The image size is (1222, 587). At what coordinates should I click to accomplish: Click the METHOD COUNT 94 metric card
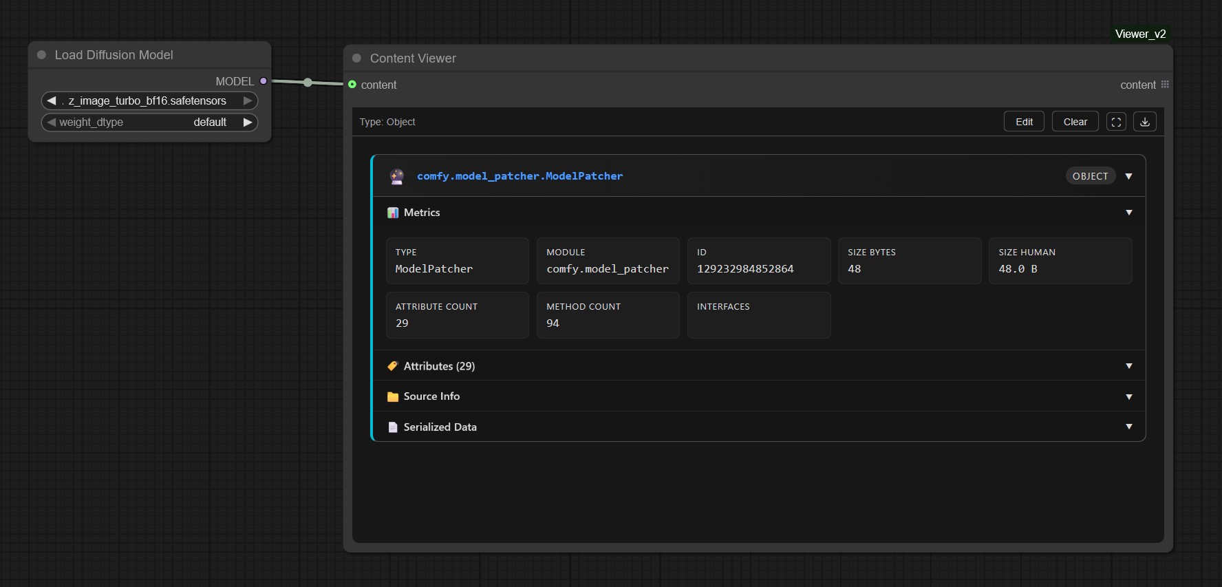[608, 315]
